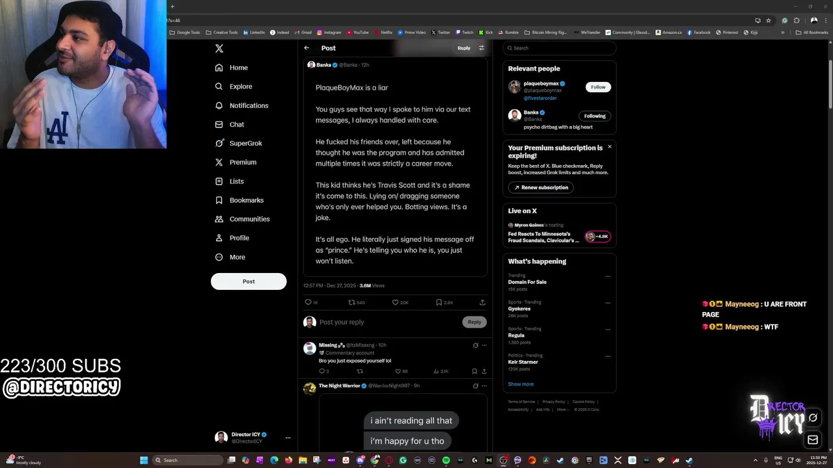
Task: Open Grok icon on The Night Warrior's reply
Action: coord(475,385)
